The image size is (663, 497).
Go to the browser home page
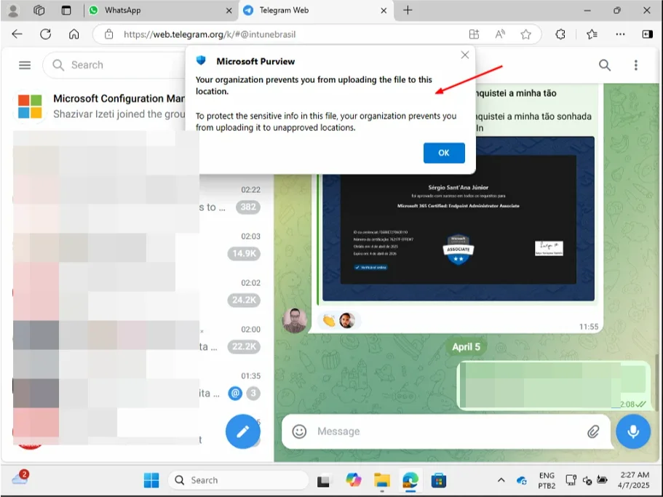click(74, 34)
